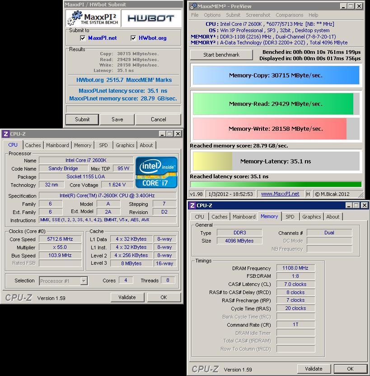Switch to About tab in left CPU-Z
Viewport: 370px width, 376px height.
click(x=146, y=145)
